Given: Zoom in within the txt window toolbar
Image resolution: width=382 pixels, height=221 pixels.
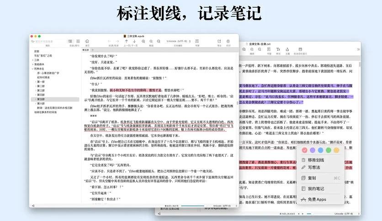Looking at the screenshot, I should [244, 49].
